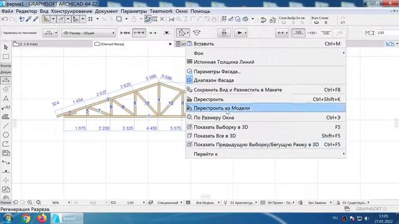Open the Teamwork menu
Screen dimensions: 399x224
tap(161, 11)
